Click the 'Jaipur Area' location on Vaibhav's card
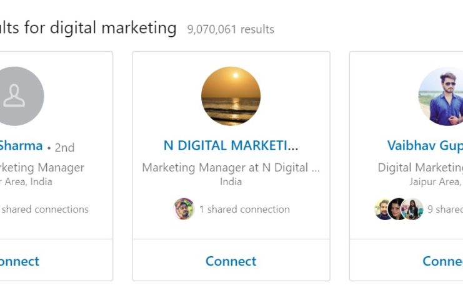Viewport: 463px width, 303px height. tap(436, 182)
